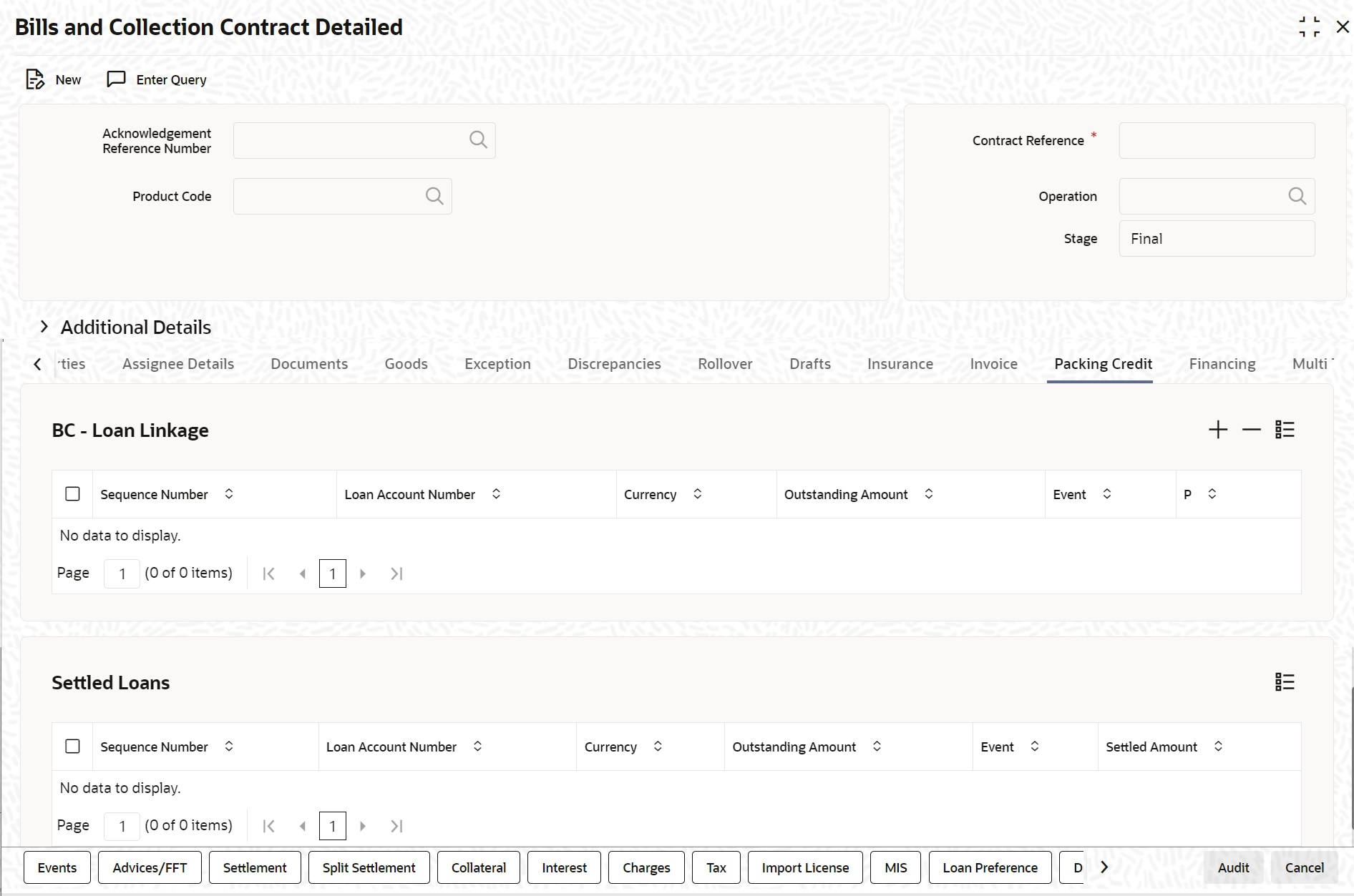Screen dimensions: 1354x896
Task: Click the Split Settlement button
Action: [369, 867]
